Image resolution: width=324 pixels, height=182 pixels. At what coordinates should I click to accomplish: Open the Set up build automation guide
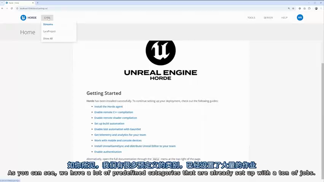click(x=109, y=123)
